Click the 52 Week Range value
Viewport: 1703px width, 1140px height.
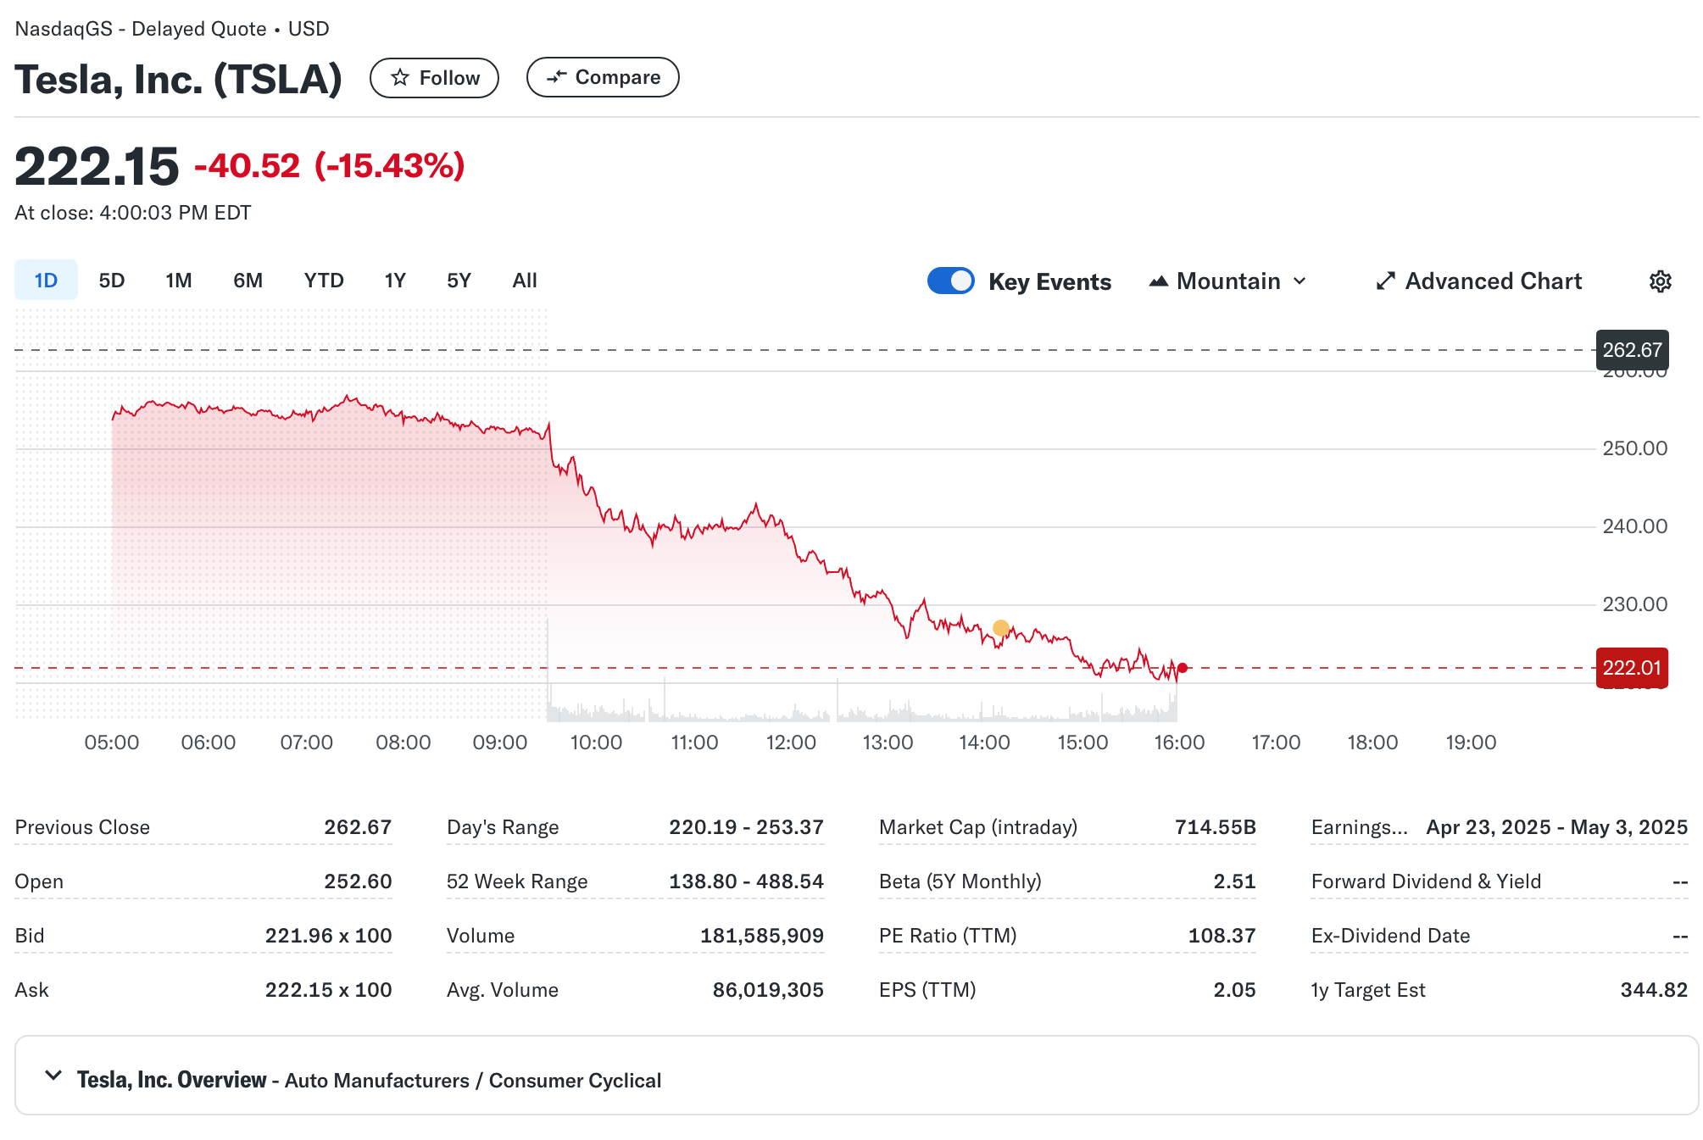click(x=746, y=881)
